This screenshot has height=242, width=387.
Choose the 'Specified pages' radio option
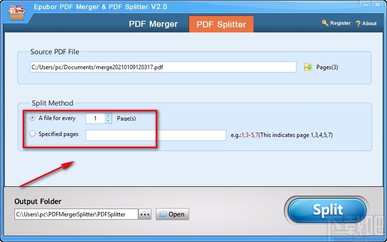[x=32, y=134]
